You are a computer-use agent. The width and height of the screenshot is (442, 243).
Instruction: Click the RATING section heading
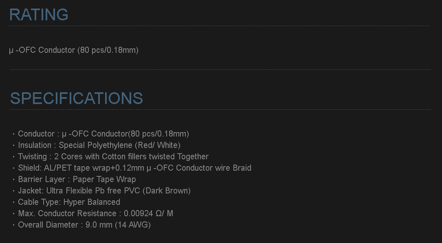pos(39,15)
